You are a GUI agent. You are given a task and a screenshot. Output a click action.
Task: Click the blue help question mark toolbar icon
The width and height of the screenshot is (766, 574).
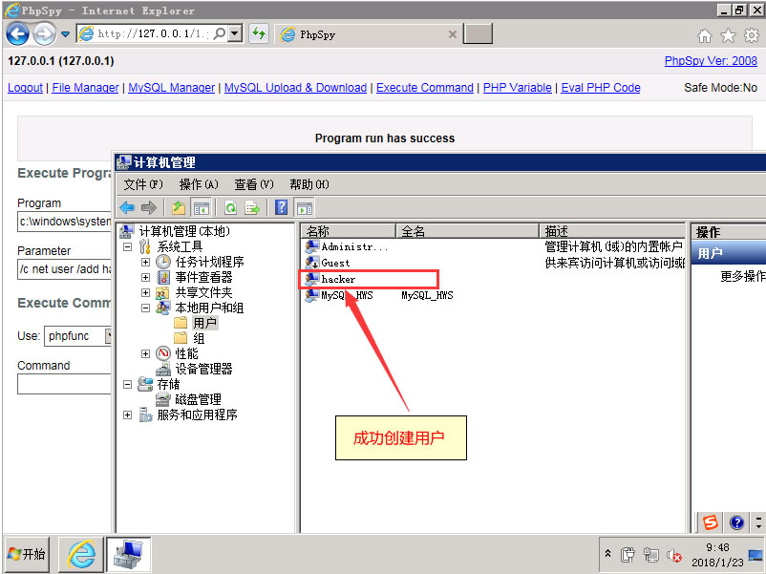click(x=282, y=207)
